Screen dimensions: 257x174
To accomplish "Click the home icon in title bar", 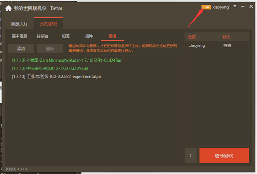I will pos(8,8).
